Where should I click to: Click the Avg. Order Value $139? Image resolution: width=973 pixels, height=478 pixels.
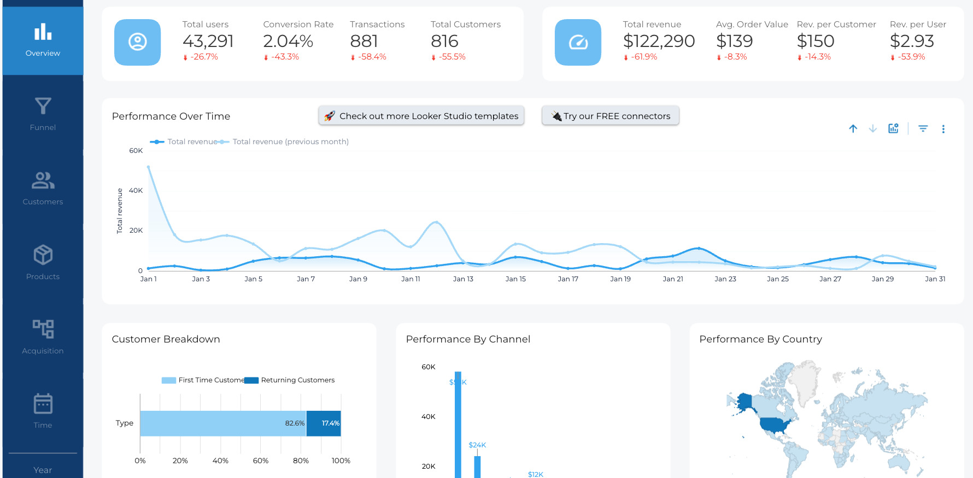[x=734, y=41]
